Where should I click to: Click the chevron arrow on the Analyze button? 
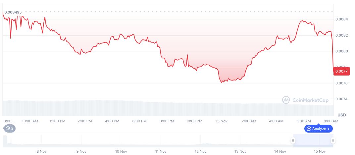pos(328,129)
